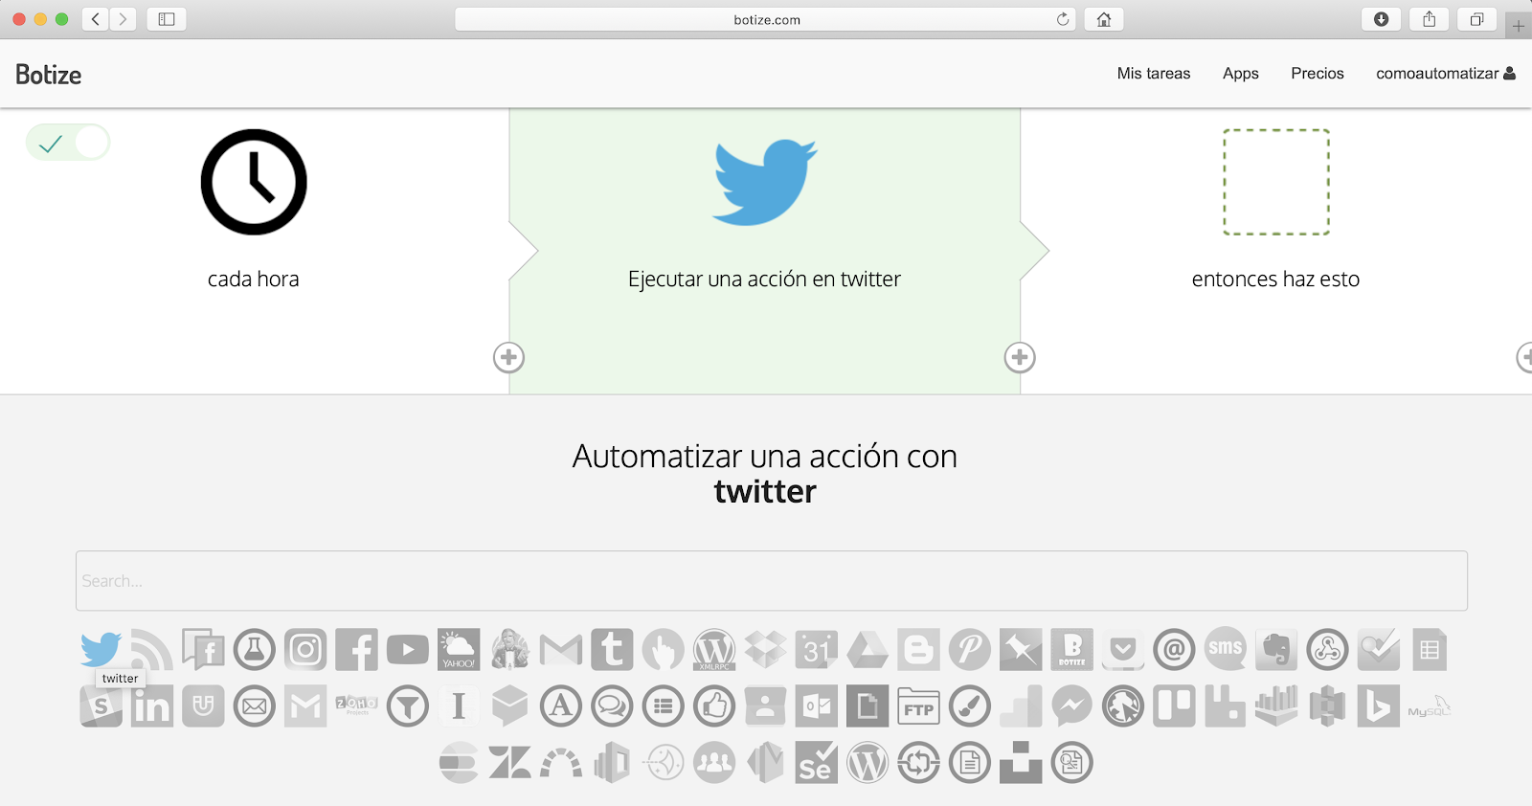Open the comoautomatizar user account menu

coord(1446,74)
